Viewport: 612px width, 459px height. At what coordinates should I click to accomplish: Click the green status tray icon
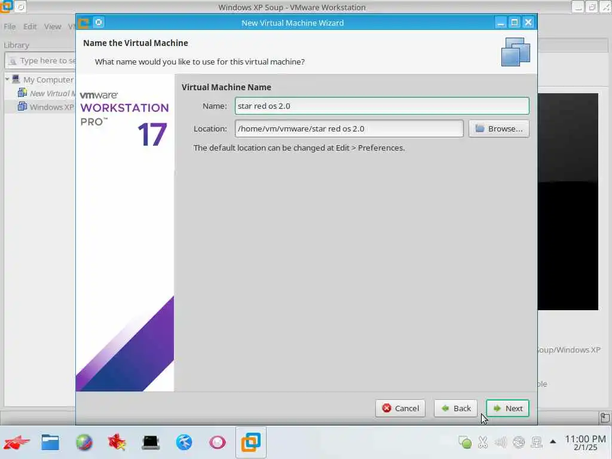[465, 442]
